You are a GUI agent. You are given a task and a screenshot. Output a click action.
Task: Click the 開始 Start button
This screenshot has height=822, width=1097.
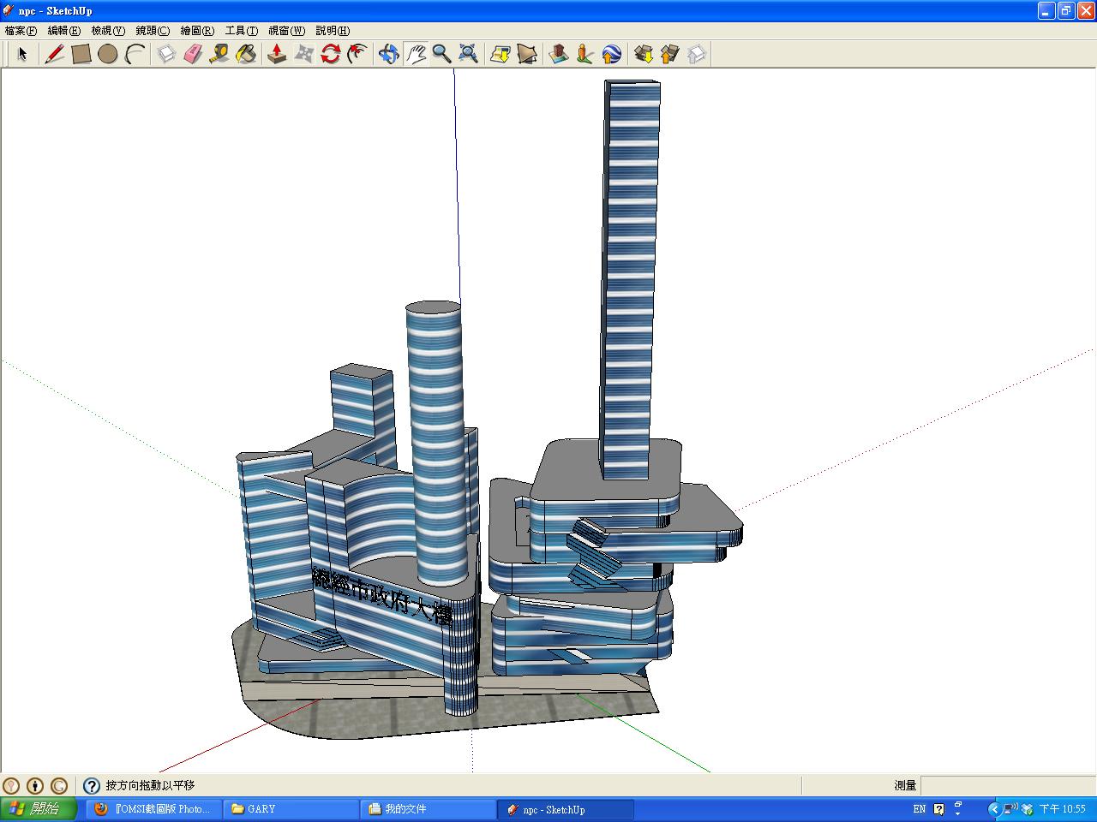pyautogui.click(x=39, y=809)
